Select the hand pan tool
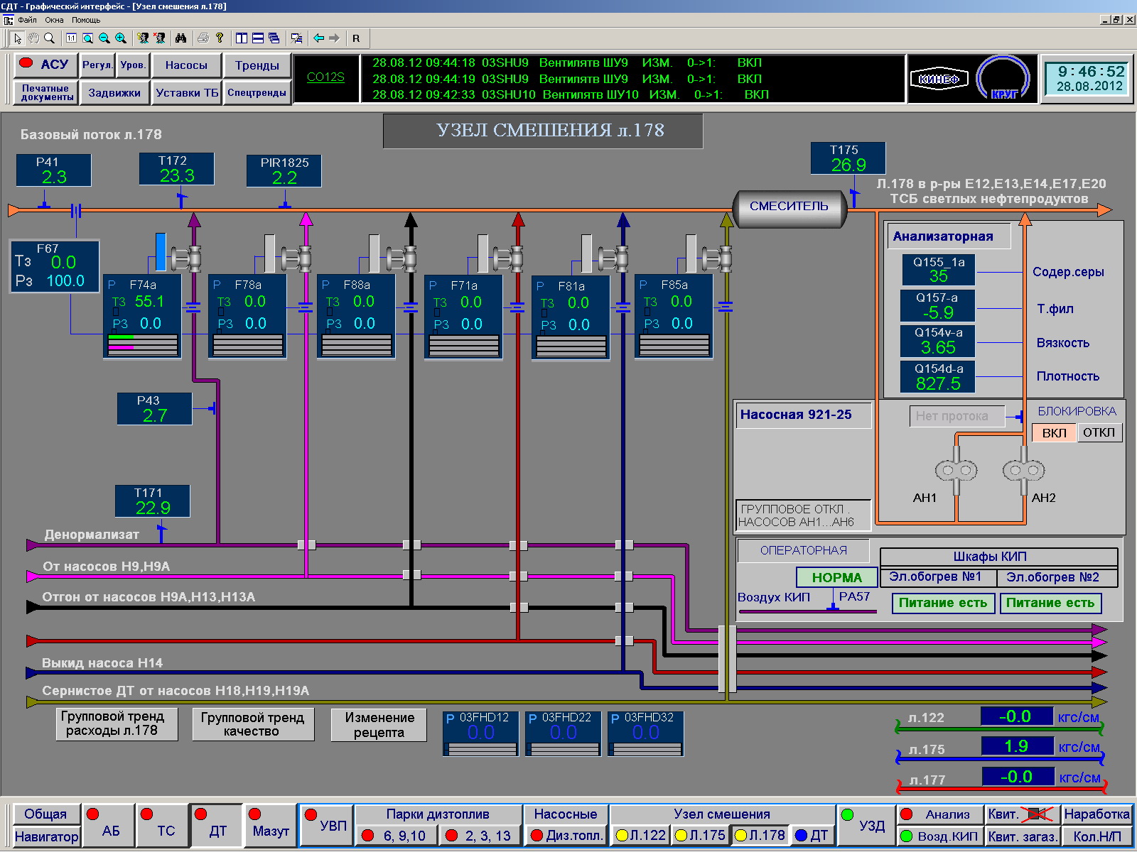Screen dimensions: 1137x852 click(x=33, y=38)
